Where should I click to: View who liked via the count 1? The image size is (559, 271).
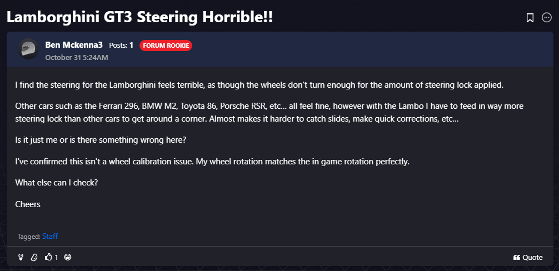coord(57,257)
